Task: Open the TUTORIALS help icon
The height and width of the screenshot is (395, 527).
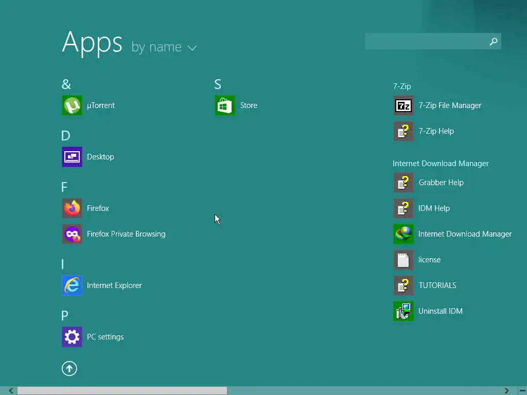Action: coord(403,285)
